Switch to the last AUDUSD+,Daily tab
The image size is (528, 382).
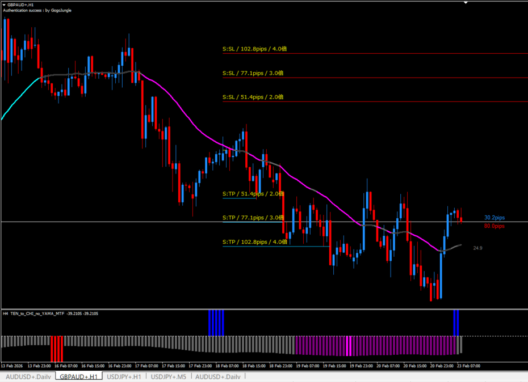(x=218, y=377)
